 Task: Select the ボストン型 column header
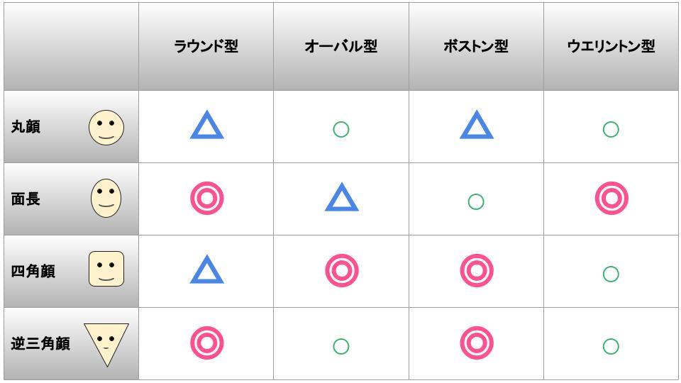coord(476,47)
